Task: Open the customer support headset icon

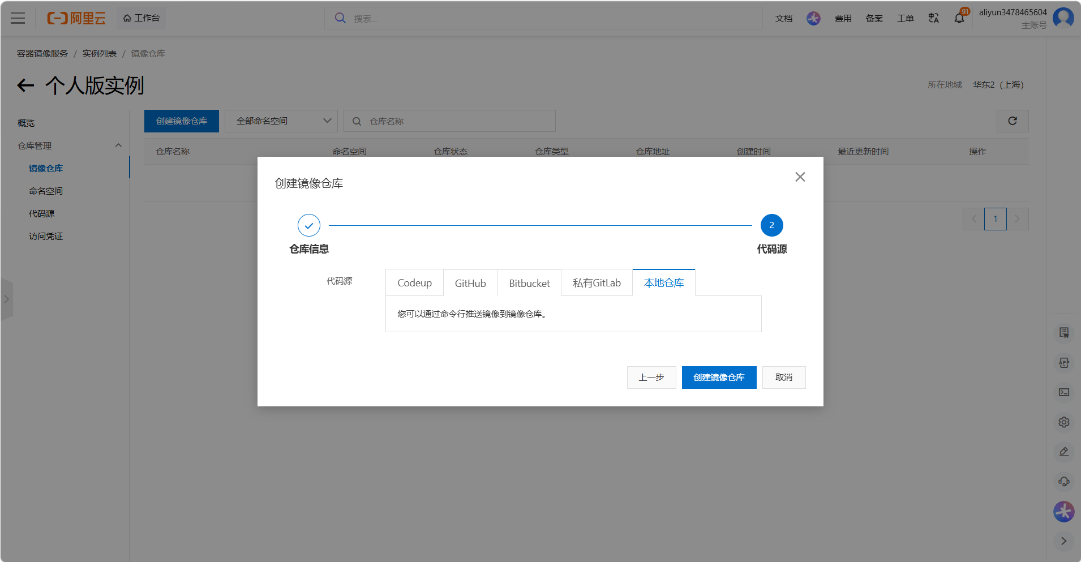Action: coord(1064,482)
